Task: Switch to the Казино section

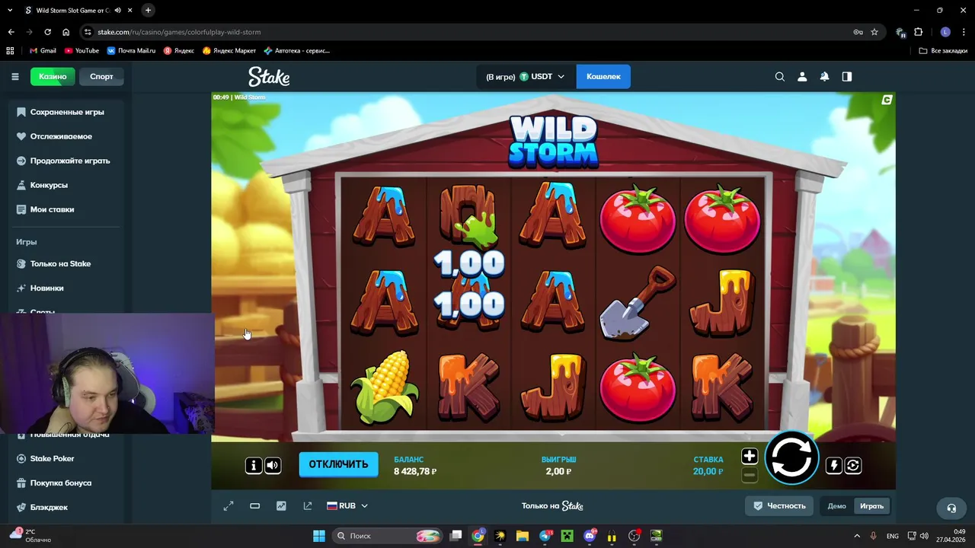Action: coord(53,76)
